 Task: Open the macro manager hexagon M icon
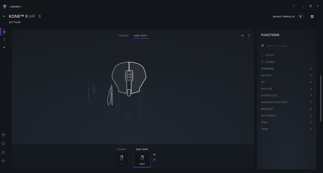point(3,135)
